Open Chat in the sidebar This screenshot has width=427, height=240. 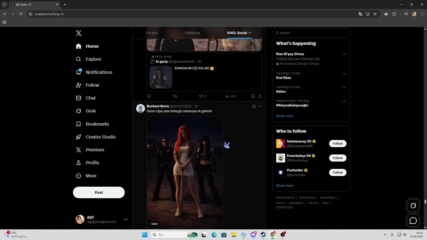(86, 98)
